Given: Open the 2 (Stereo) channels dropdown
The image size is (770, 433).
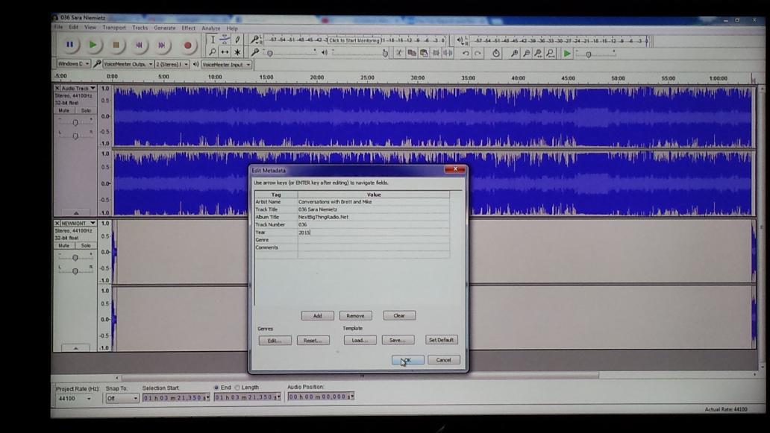Looking at the screenshot, I should 172,64.
